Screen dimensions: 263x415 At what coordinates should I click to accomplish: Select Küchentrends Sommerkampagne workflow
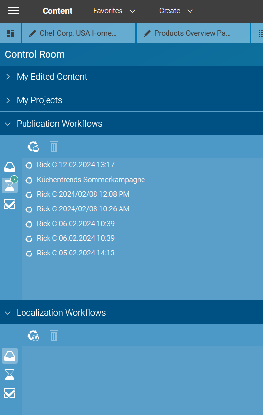91,180
